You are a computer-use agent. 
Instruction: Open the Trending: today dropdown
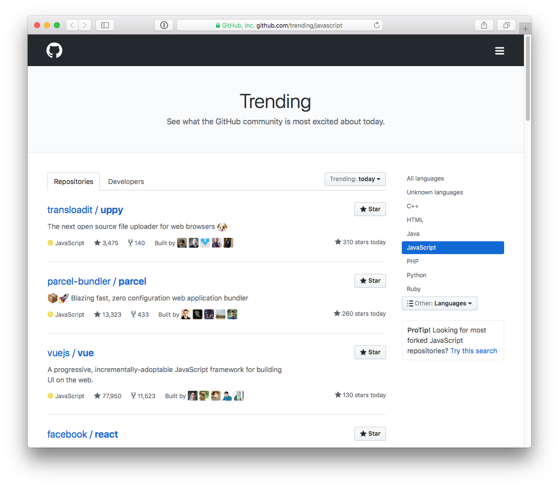[x=355, y=179]
